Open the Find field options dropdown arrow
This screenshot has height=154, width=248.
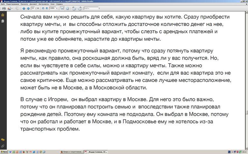coord(99,8)
